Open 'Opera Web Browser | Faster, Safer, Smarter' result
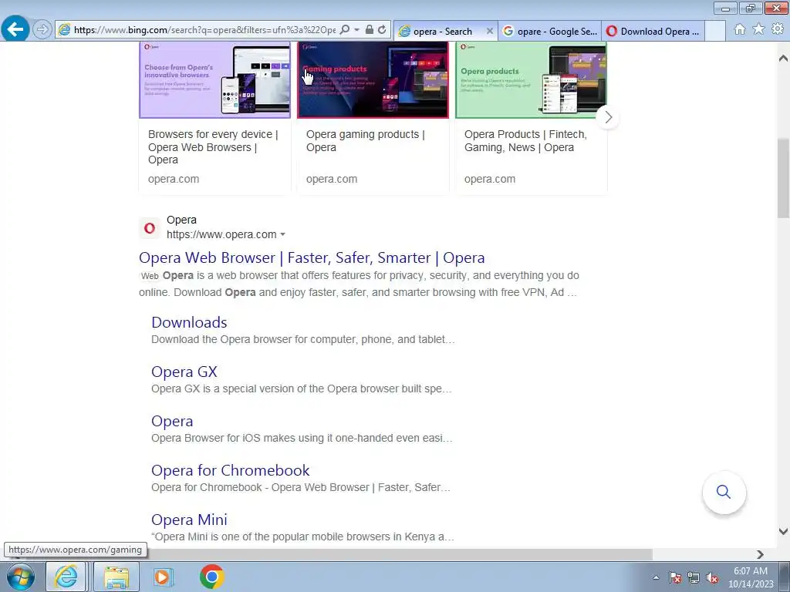 (x=312, y=257)
